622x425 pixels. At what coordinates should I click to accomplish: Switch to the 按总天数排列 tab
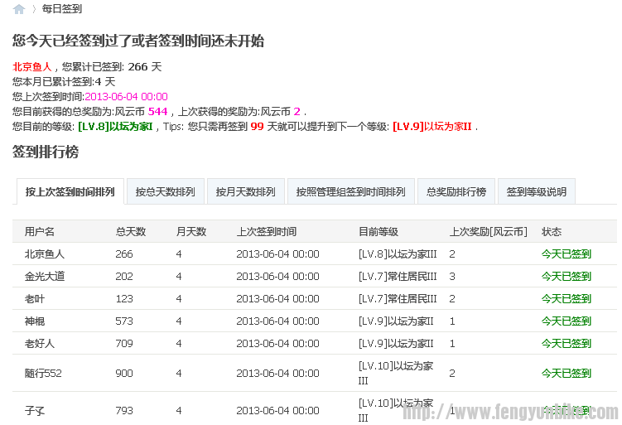tap(166, 191)
